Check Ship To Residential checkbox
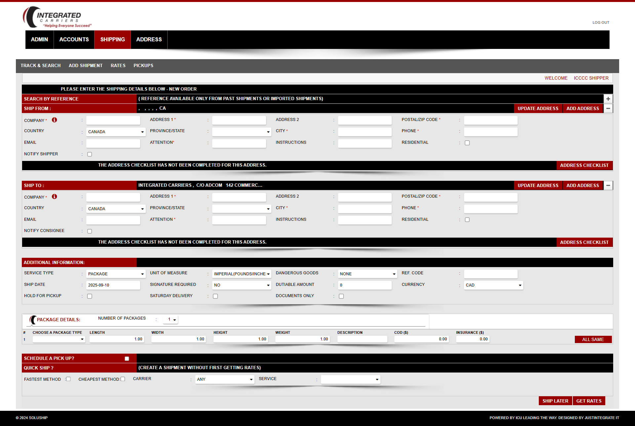 click(467, 220)
